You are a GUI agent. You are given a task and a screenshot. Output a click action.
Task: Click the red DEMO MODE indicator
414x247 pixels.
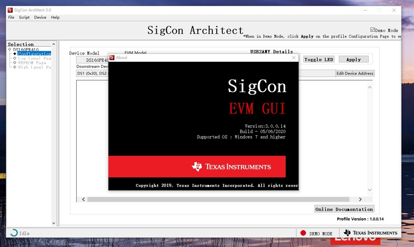[303, 233]
